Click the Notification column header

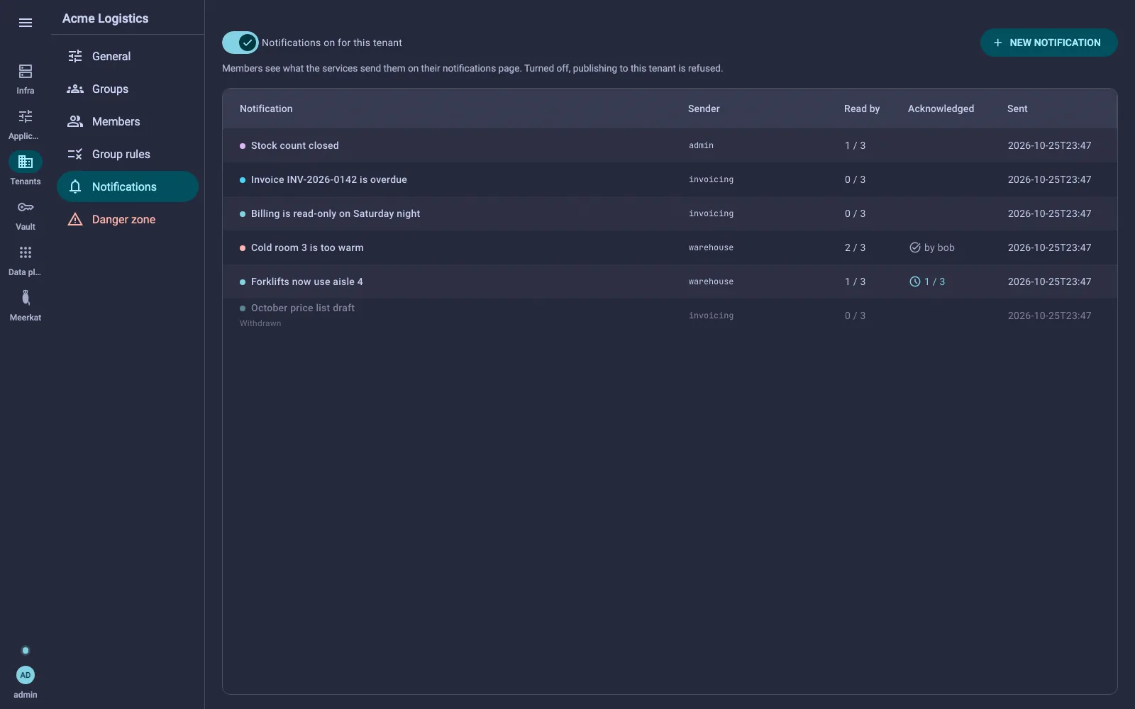point(266,108)
